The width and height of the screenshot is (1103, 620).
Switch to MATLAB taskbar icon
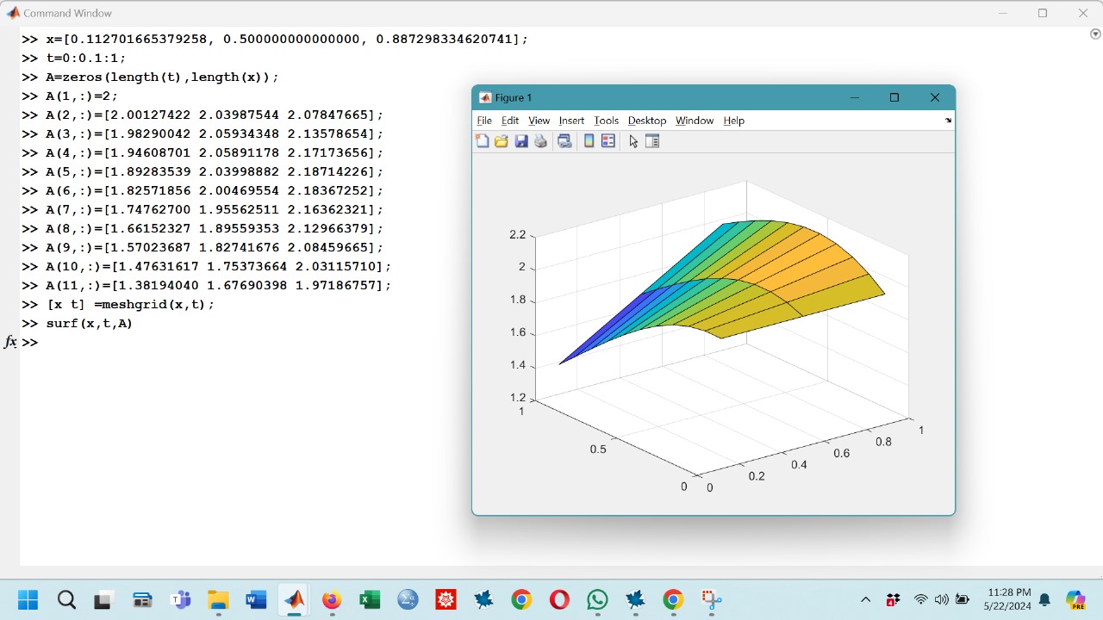tap(294, 599)
